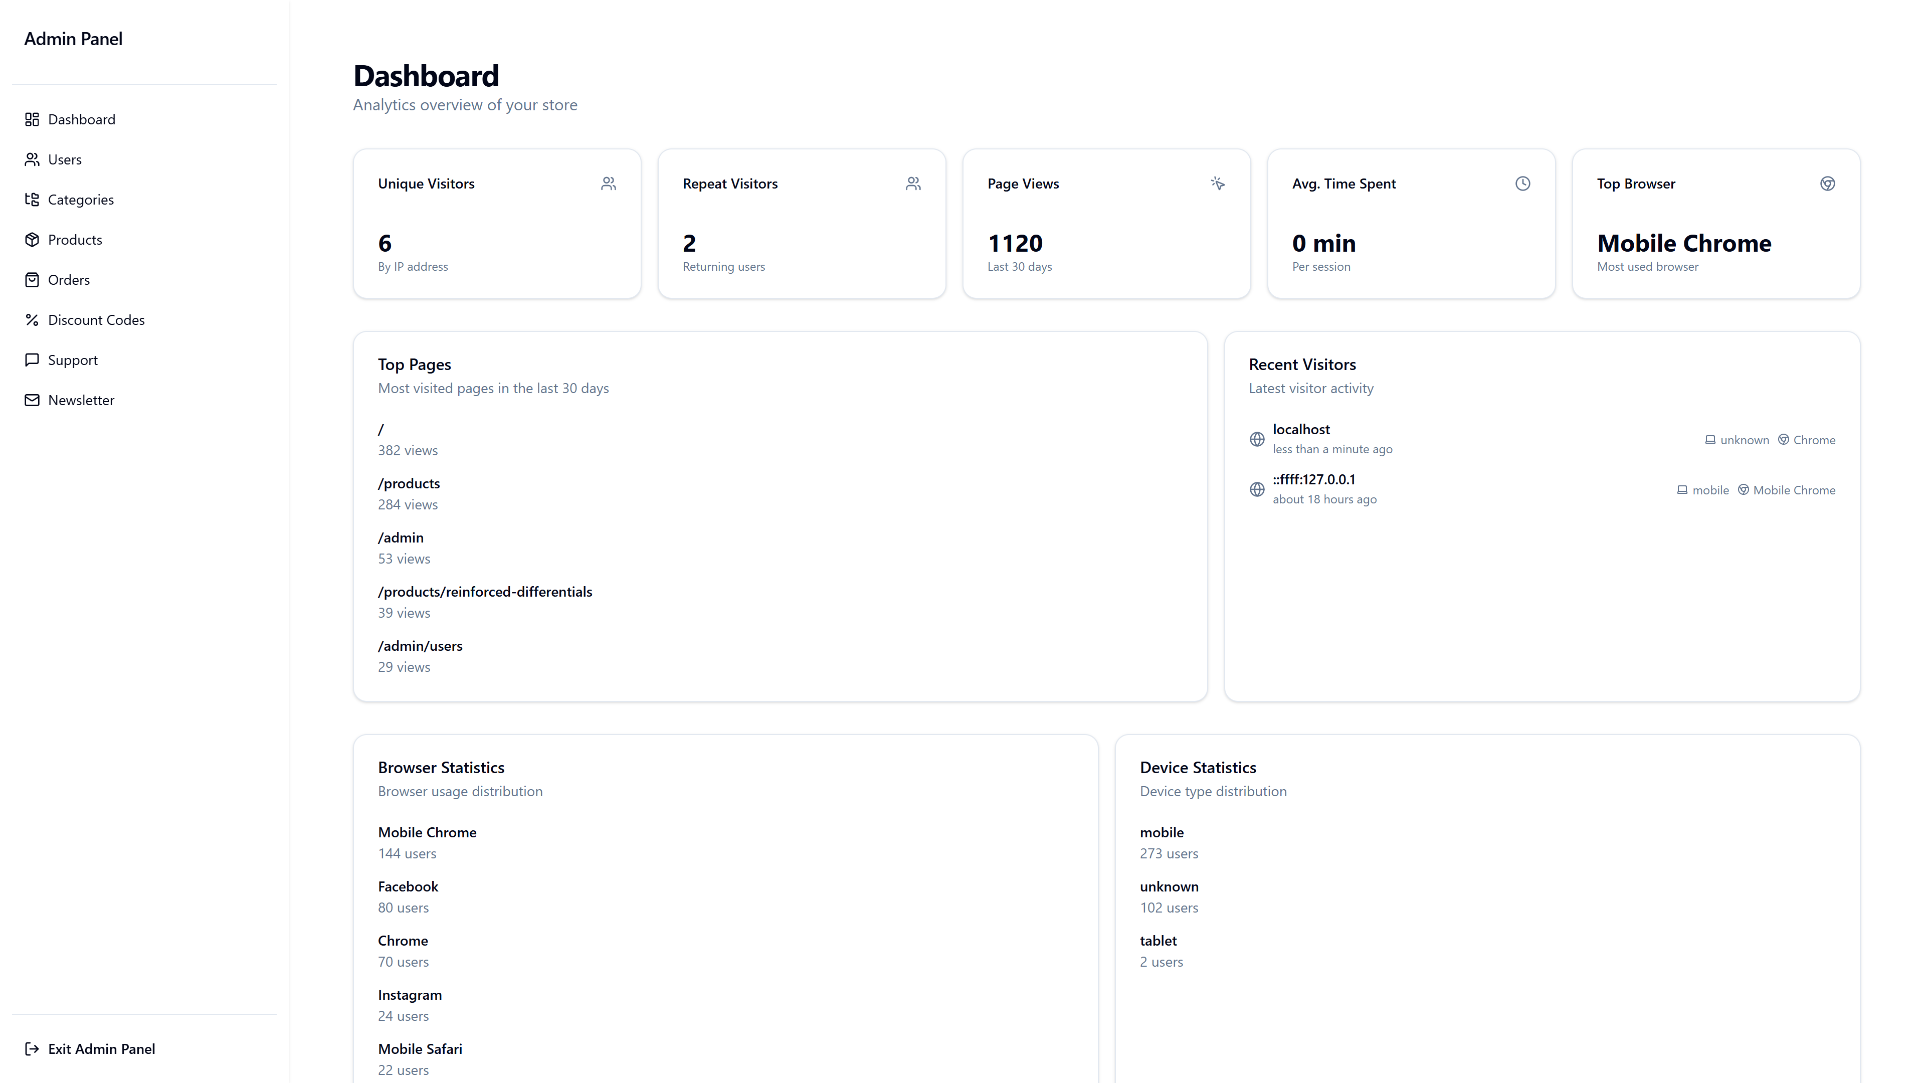The height and width of the screenshot is (1083, 1925).
Task: Click 'less than a minute ago' timestamp
Action: (x=1332, y=449)
